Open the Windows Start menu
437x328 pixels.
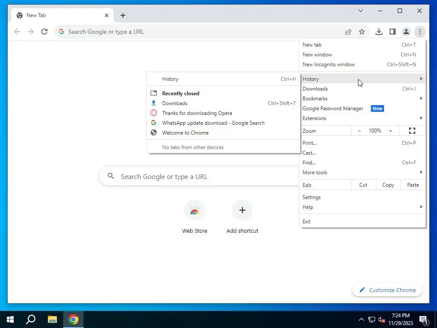pyautogui.click(x=10, y=319)
